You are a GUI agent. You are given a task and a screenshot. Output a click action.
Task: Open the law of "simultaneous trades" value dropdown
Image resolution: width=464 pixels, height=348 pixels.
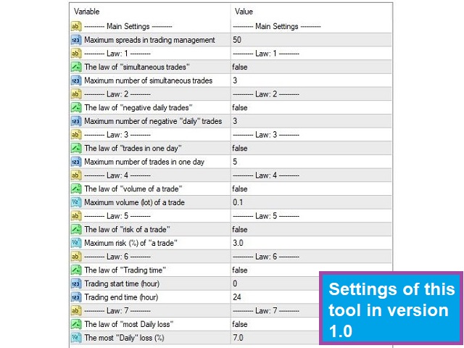pos(240,67)
